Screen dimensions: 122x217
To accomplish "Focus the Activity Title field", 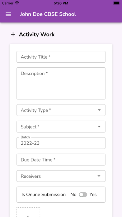I will pos(61,57).
